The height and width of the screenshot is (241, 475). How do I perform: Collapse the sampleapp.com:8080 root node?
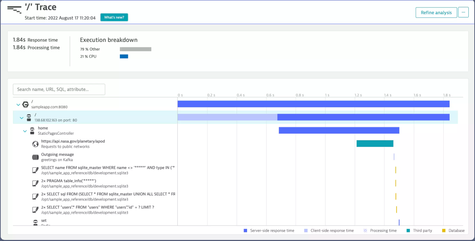point(18,105)
